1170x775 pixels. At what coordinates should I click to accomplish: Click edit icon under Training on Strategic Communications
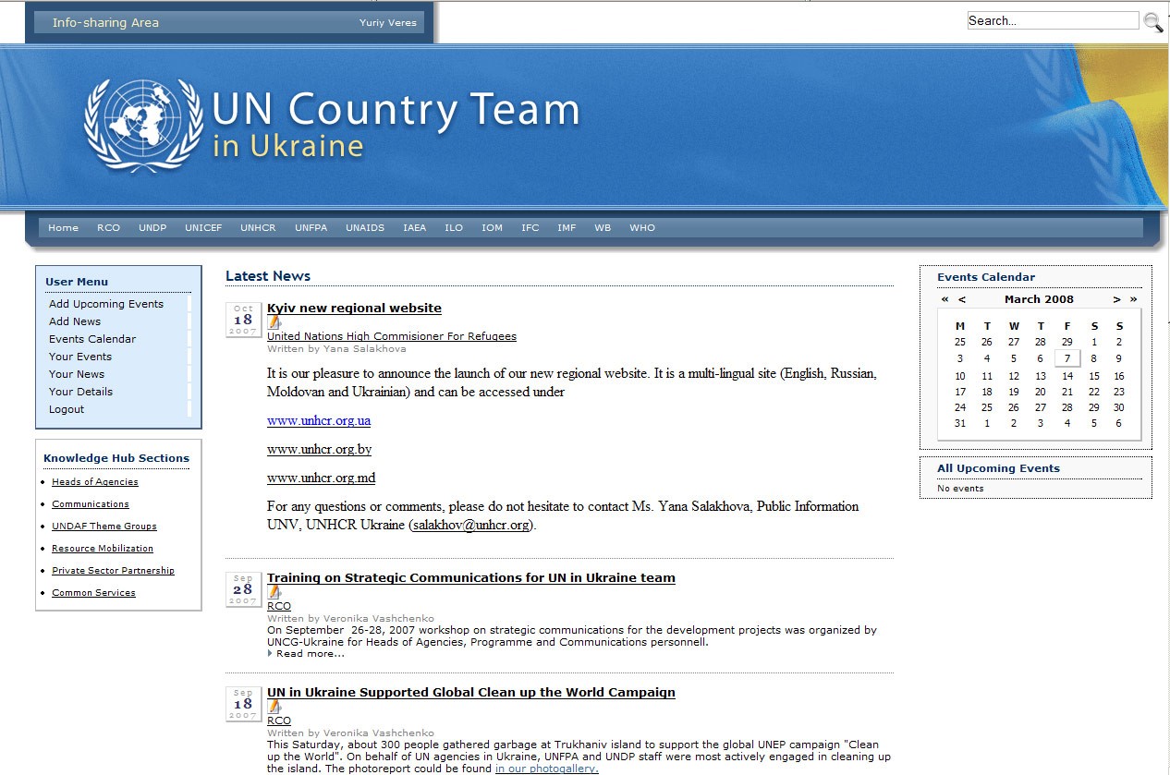tap(274, 592)
